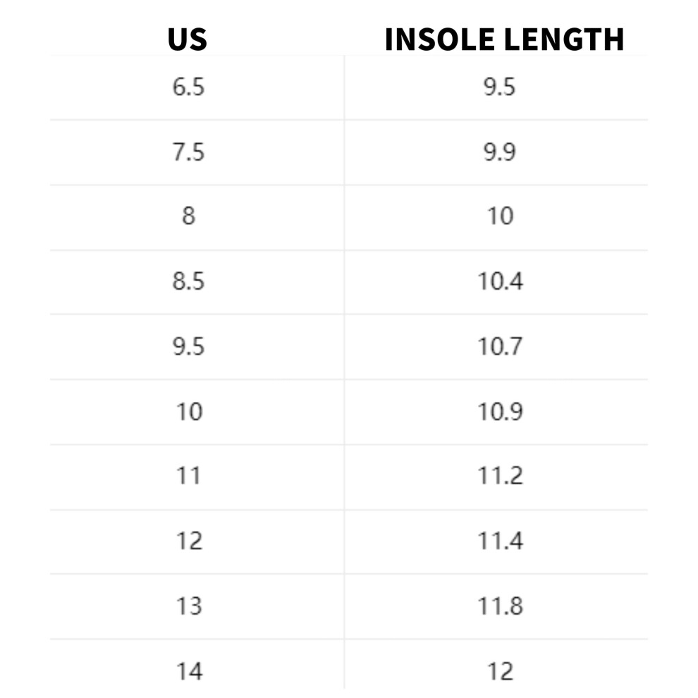Click insole length 11.2 value
This screenshot has width=698, height=698.
pos(500,475)
